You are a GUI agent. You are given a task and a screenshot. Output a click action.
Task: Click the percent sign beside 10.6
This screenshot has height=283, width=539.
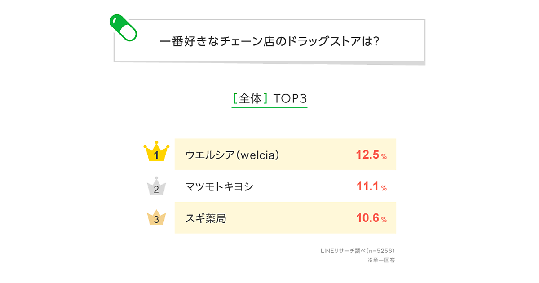pos(384,220)
